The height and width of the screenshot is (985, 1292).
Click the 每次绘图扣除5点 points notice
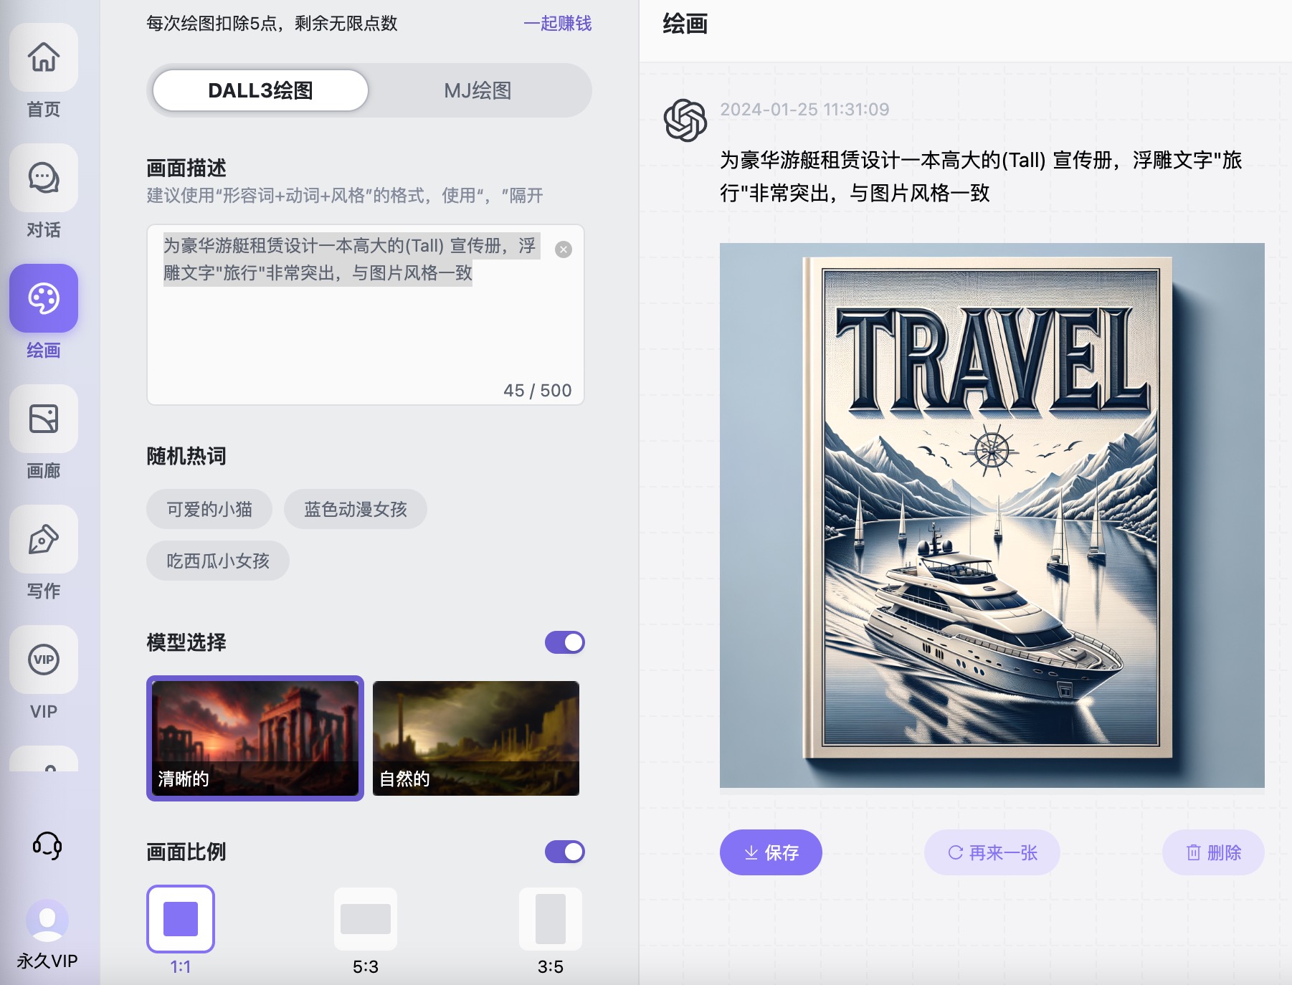[272, 24]
